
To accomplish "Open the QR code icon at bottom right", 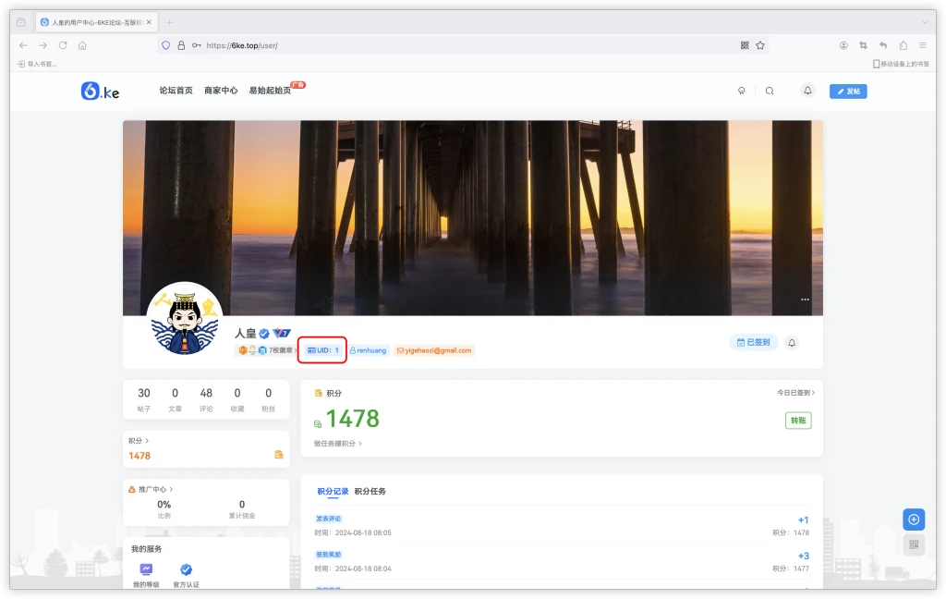I will tap(913, 544).
